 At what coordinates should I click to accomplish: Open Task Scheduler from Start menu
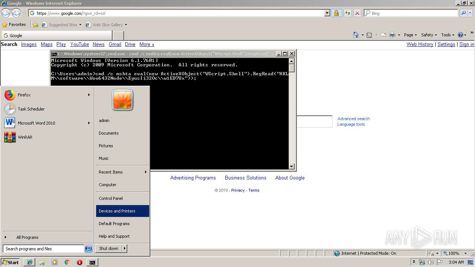(x=47, y=109)
